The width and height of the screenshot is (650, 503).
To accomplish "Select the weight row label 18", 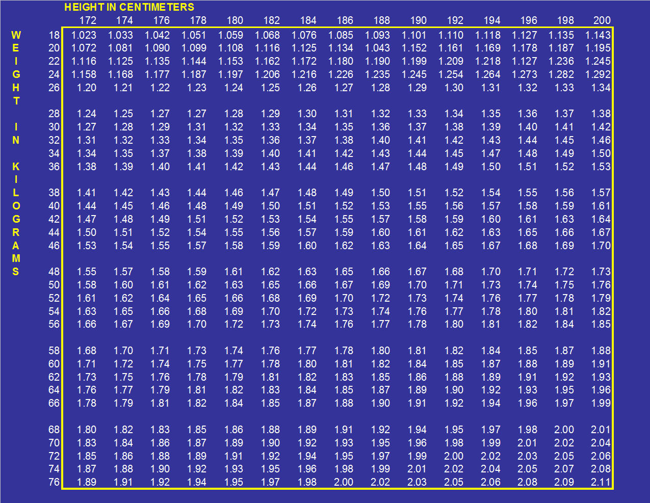I will (54, 35).
